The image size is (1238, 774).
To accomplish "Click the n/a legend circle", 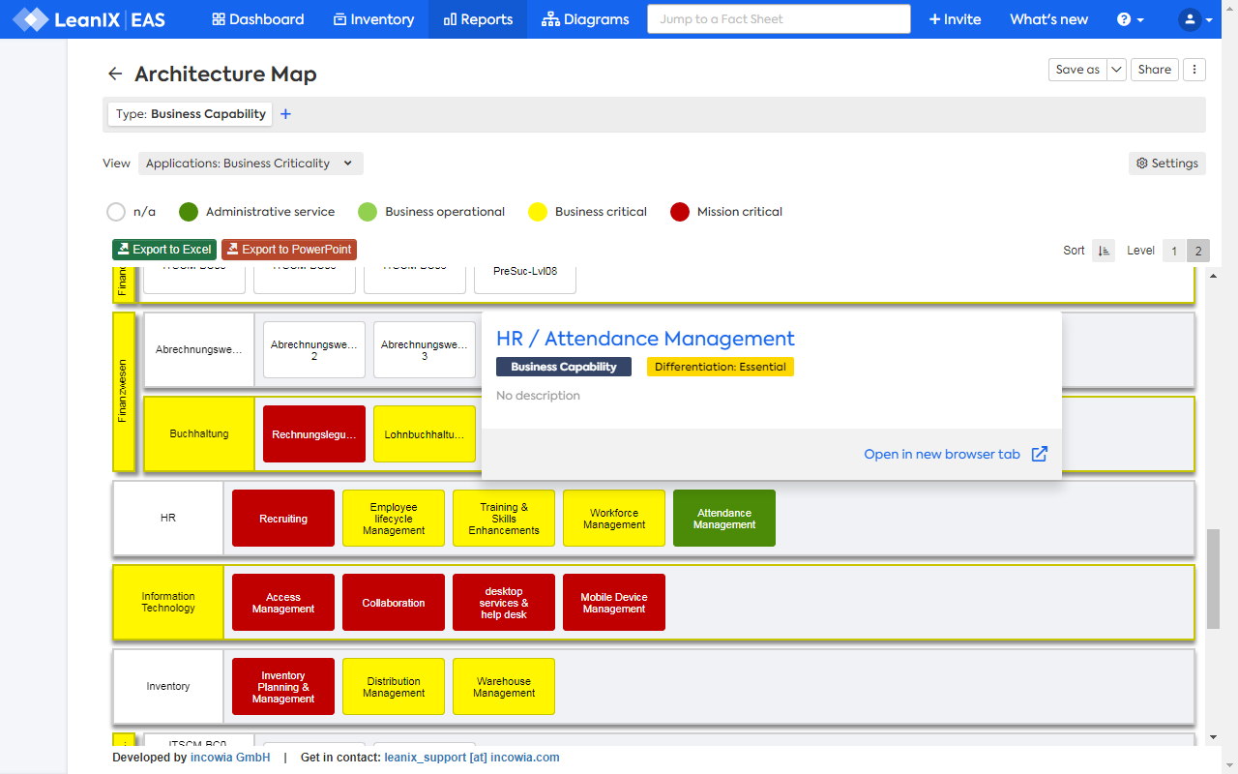I will (x=116, y=212).
